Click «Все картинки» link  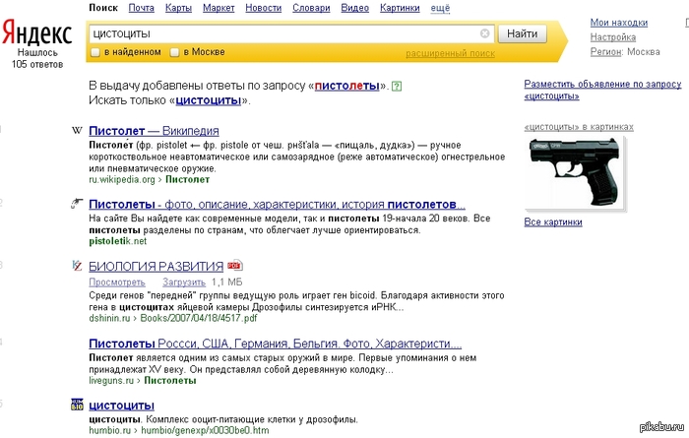click(553, 222)
